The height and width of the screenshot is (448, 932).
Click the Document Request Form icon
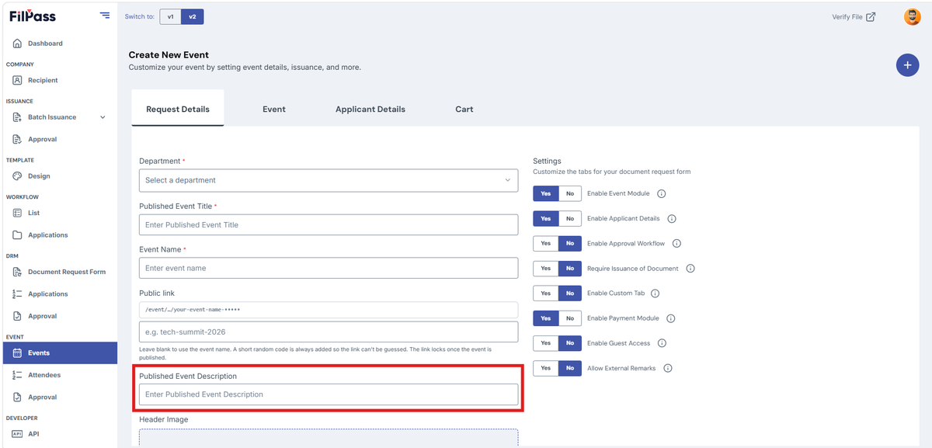pyautogui.click(x=17, y=272)
